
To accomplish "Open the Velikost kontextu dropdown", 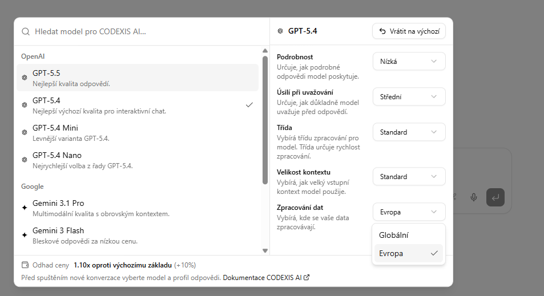I will [409, 176].
